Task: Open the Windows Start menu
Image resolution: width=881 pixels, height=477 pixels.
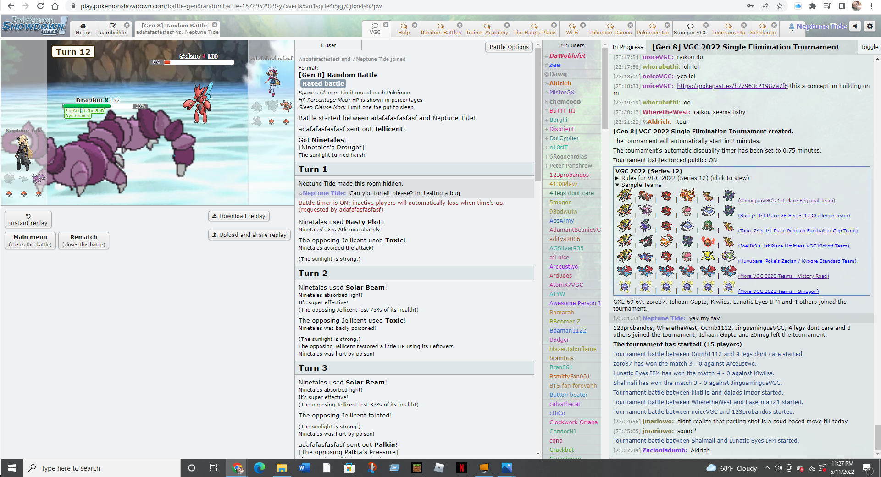Action: tap(12, 468)
